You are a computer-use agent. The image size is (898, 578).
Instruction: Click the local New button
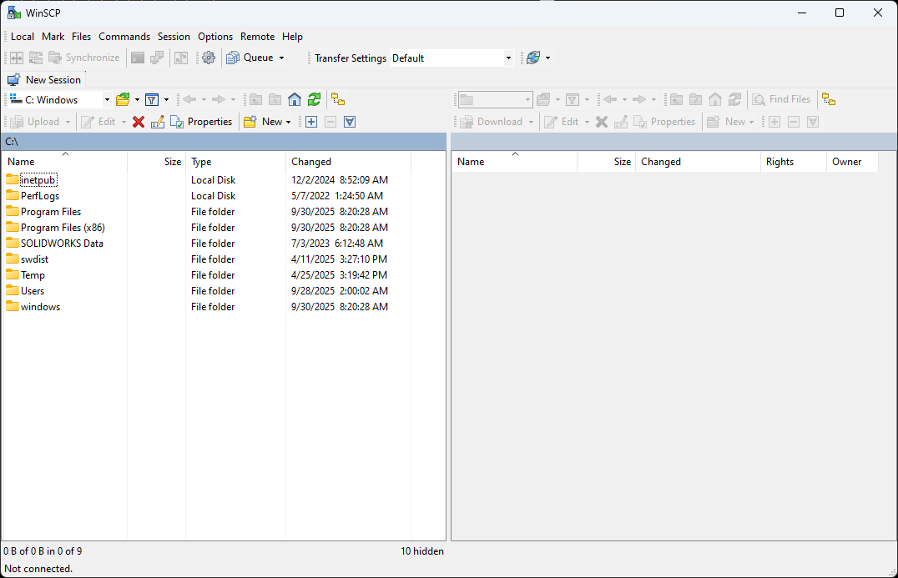pos(266,122)
